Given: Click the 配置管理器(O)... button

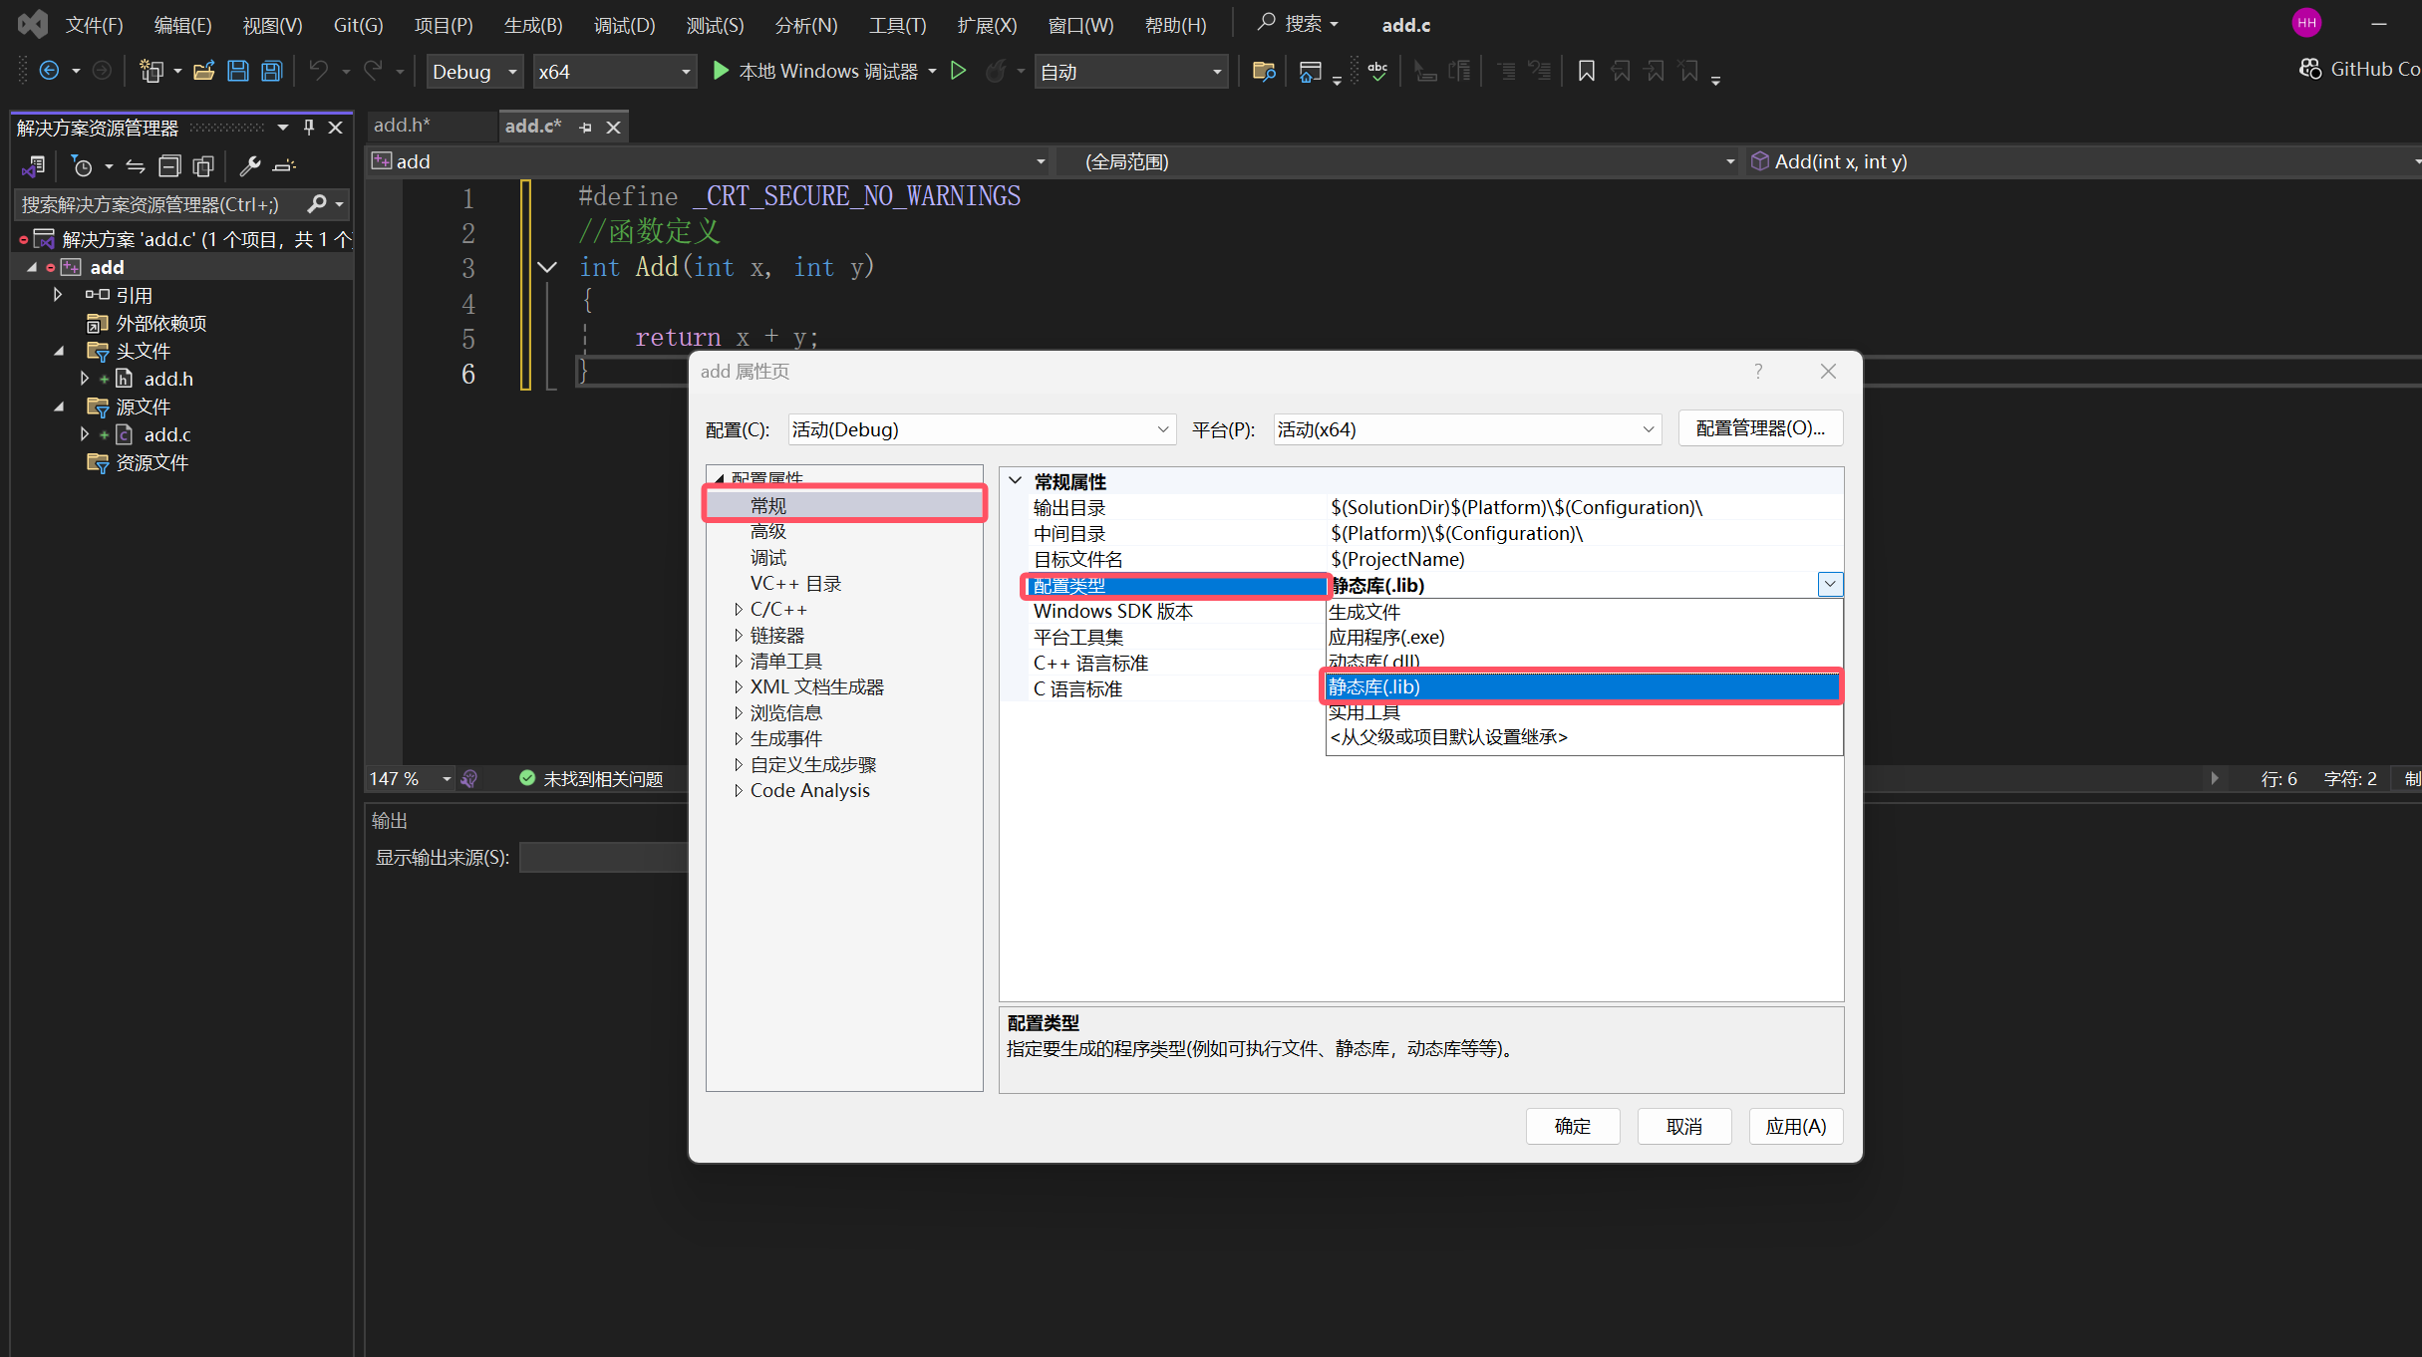Looking at the screenshot, I should pos(1759,428).
